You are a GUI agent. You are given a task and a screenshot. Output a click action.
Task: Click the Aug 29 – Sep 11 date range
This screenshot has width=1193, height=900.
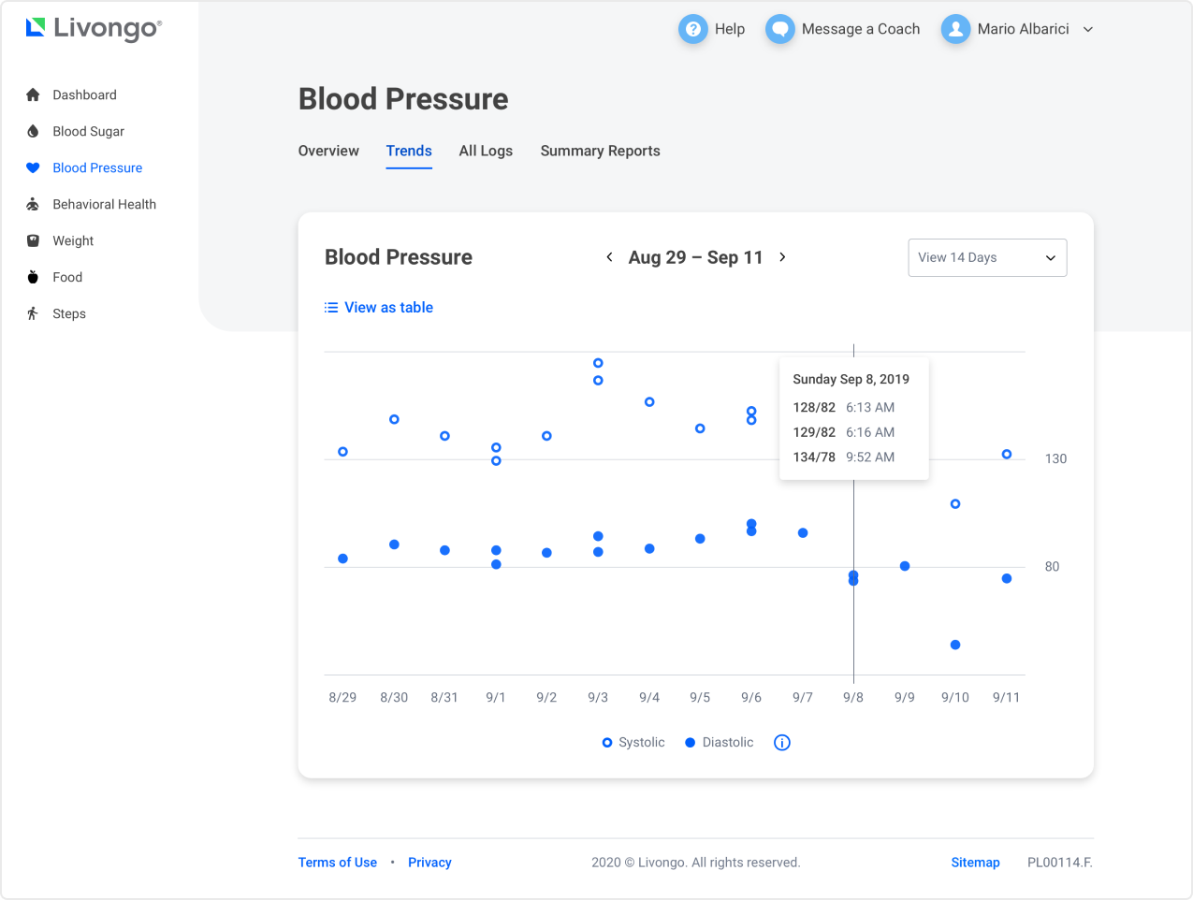[x=695, y=257]
